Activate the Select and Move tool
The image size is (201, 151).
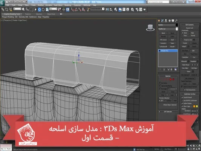pyautogui.click(x=40, y=9)
